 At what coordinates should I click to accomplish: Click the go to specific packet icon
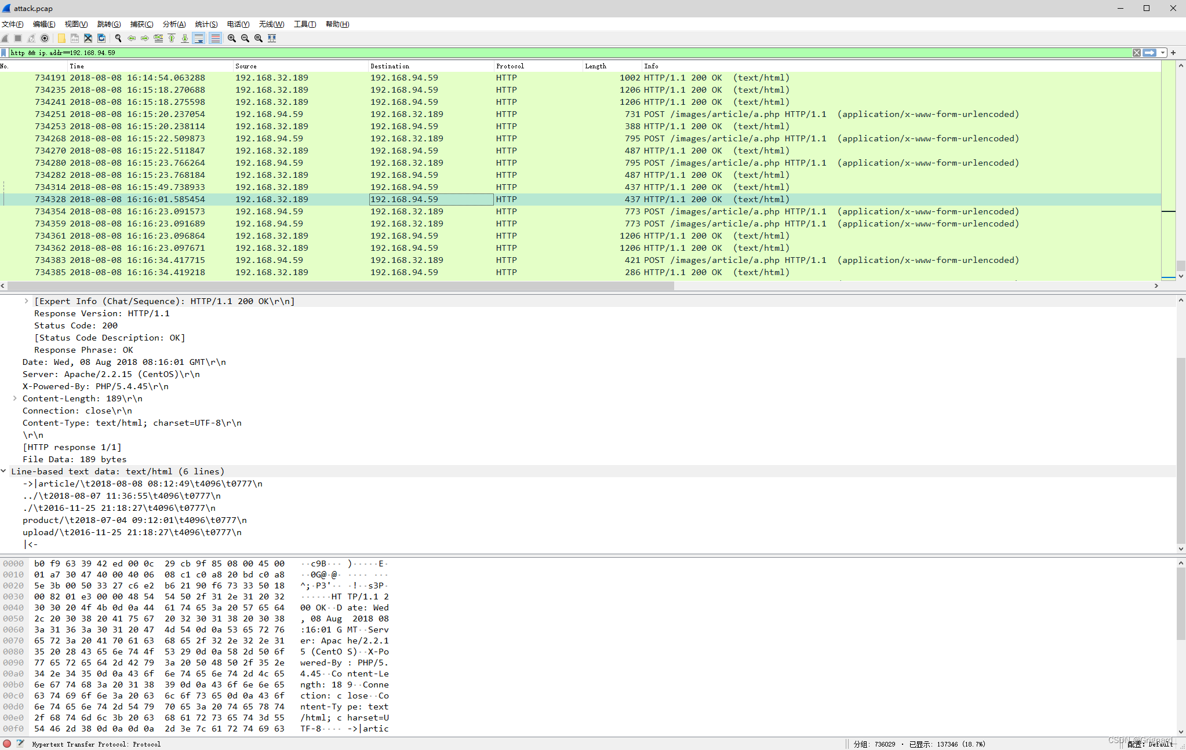pos(158,38)
